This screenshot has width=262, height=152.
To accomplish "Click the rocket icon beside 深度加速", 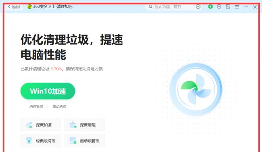I will click(x=29, y=125).
